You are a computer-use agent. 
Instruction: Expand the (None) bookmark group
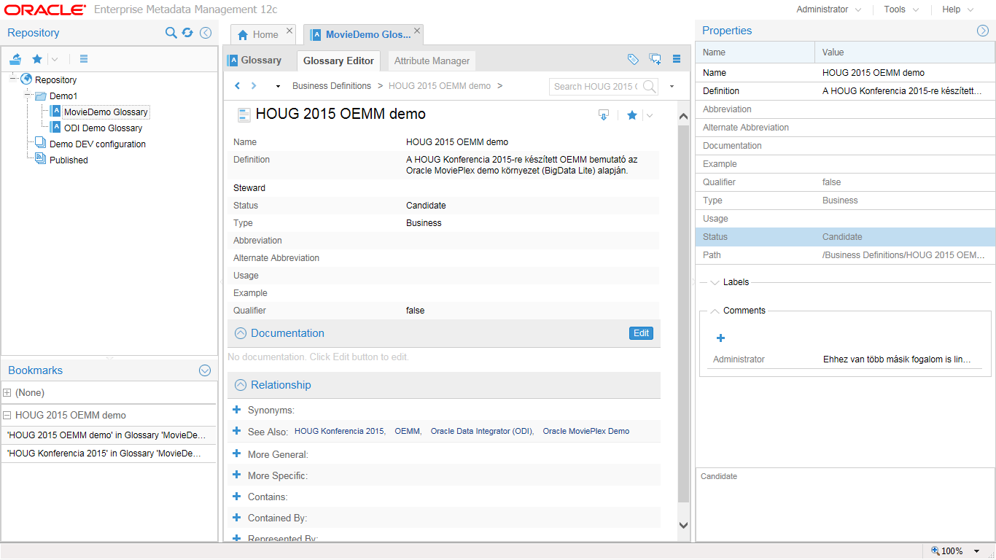(7, 392)
